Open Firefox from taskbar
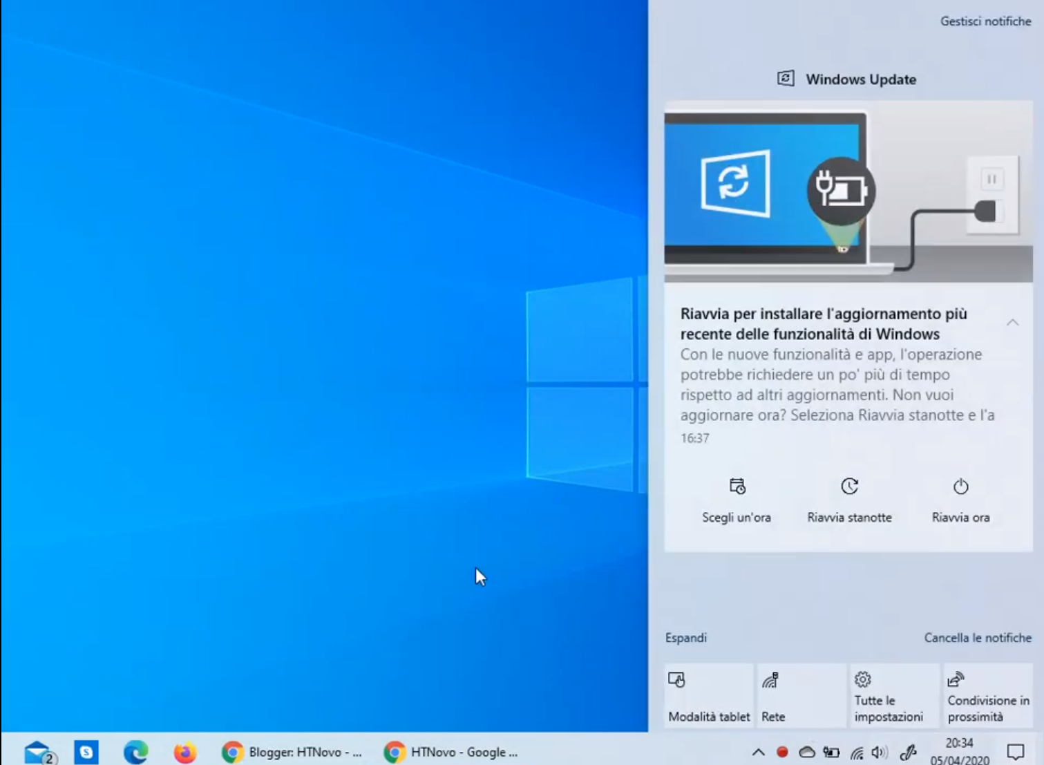This screenshot has height=765, width=1044. pyautogui.click(x=184, y=752)
